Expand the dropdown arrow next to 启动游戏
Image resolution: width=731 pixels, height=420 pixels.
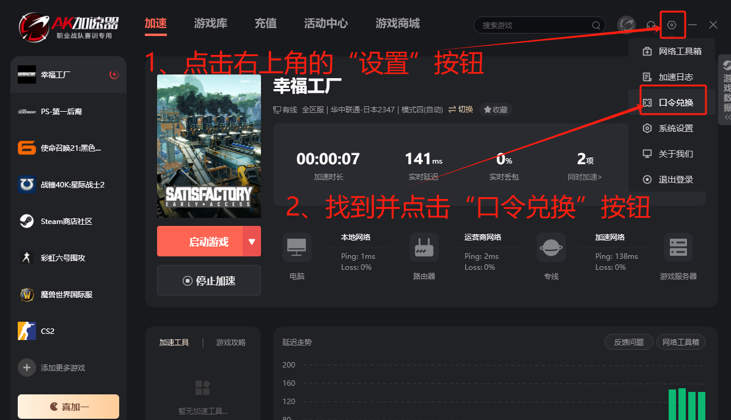point(252,241)
